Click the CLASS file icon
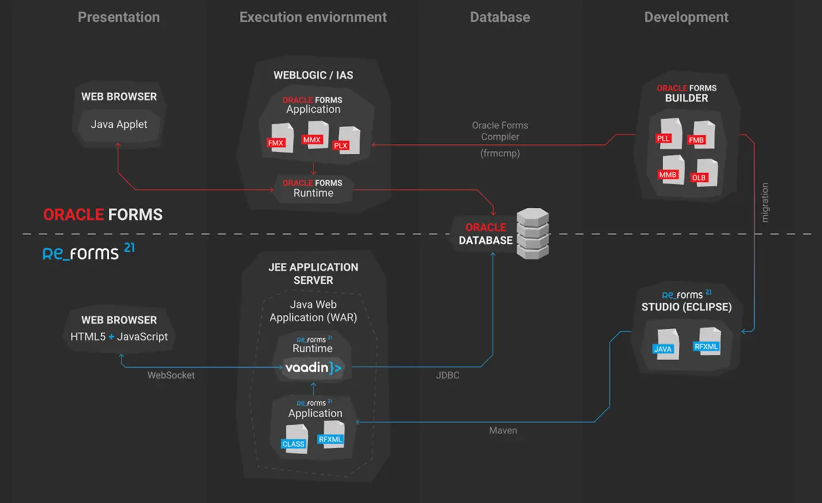 tap(296, 439)
